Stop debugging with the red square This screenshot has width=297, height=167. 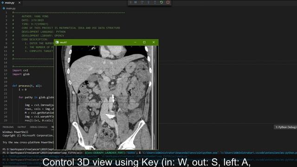168,2
